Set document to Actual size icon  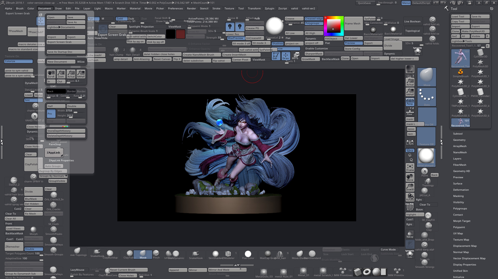71,74
